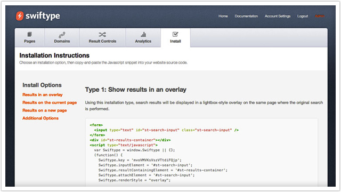Click 'Type 1: Show results in an overlay' heading
341x192 pixels.
(136, 90)
